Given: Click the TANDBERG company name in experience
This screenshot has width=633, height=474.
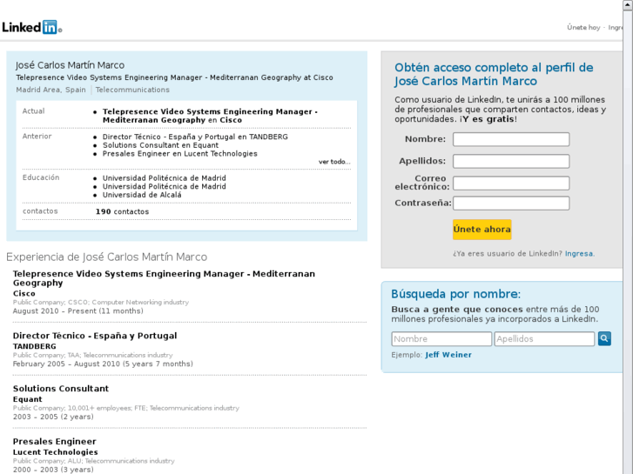Looking at the screenshot, I should click(35, 346).
